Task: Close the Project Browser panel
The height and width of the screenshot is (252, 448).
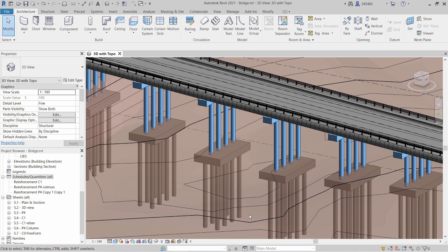Action: pyautogui.click(x=82, y=151)
